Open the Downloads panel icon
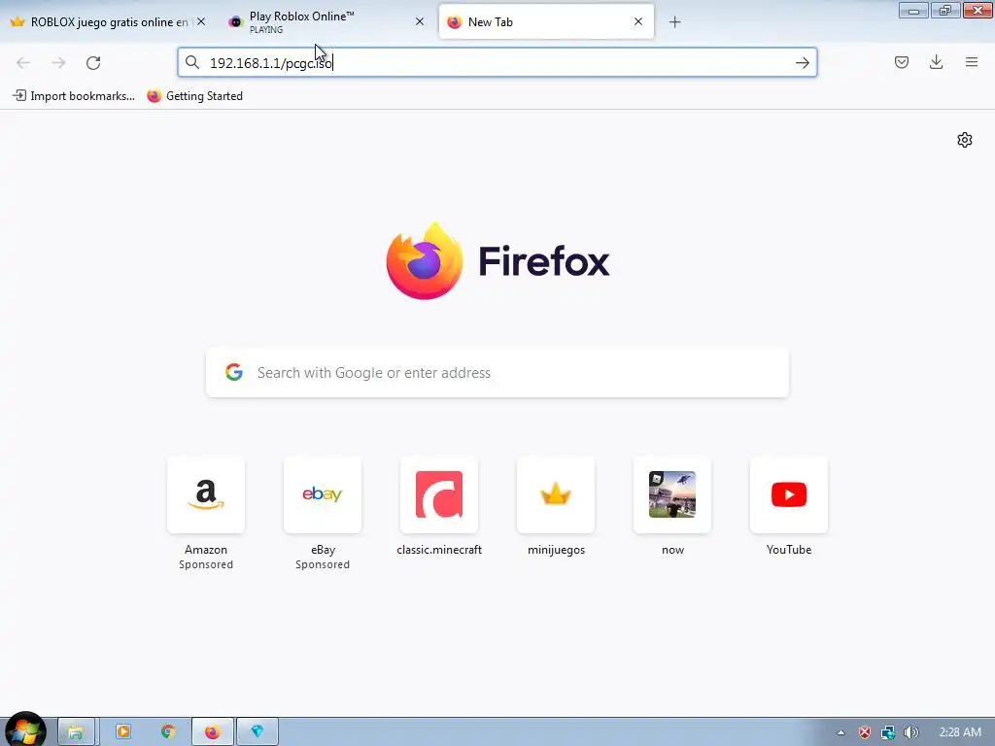Screen dimensions: 995x746 click(936, 62)
